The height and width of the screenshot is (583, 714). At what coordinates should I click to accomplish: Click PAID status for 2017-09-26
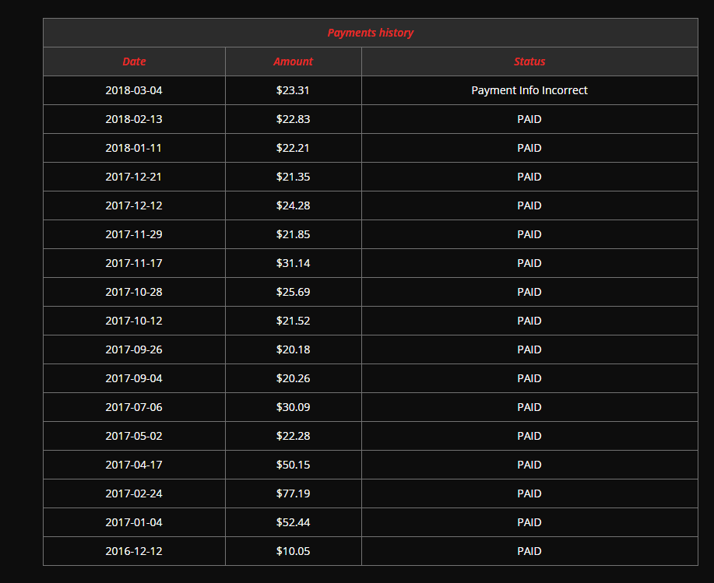pos(529,349)
